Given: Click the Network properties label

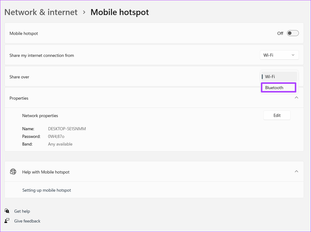Looking at the screenshot, I should (x=40, y=116).
